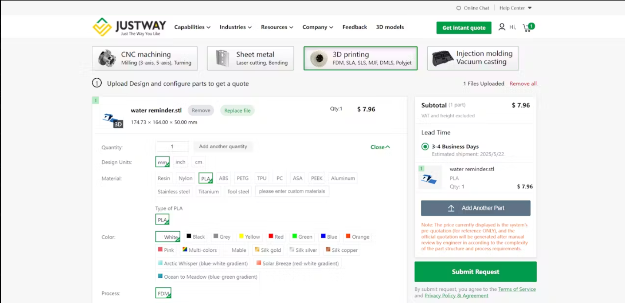Go to the Feedback page
This screenshot has height=303, width=625.
click(355, 27)
